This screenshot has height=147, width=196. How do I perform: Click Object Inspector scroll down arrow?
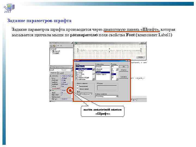72,99
